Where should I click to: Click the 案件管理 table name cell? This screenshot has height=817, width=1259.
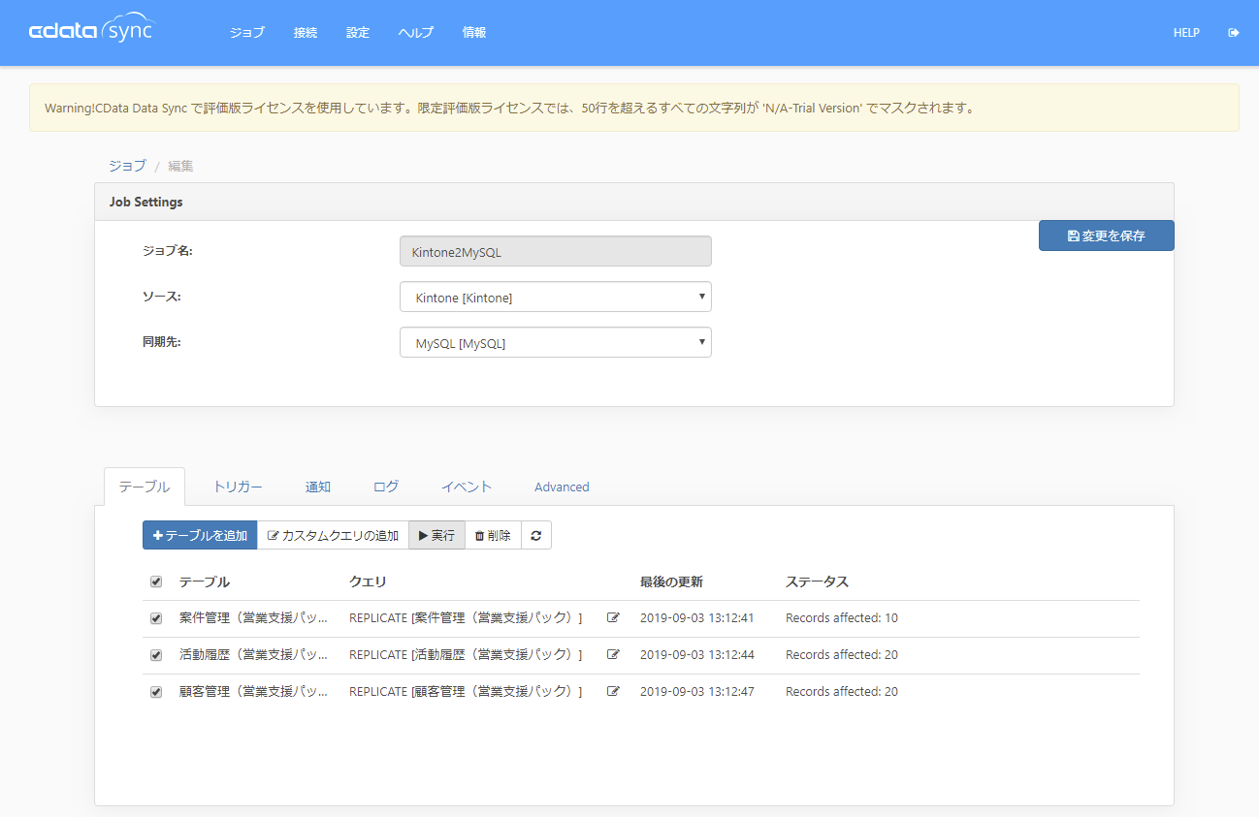coord(254,618)
